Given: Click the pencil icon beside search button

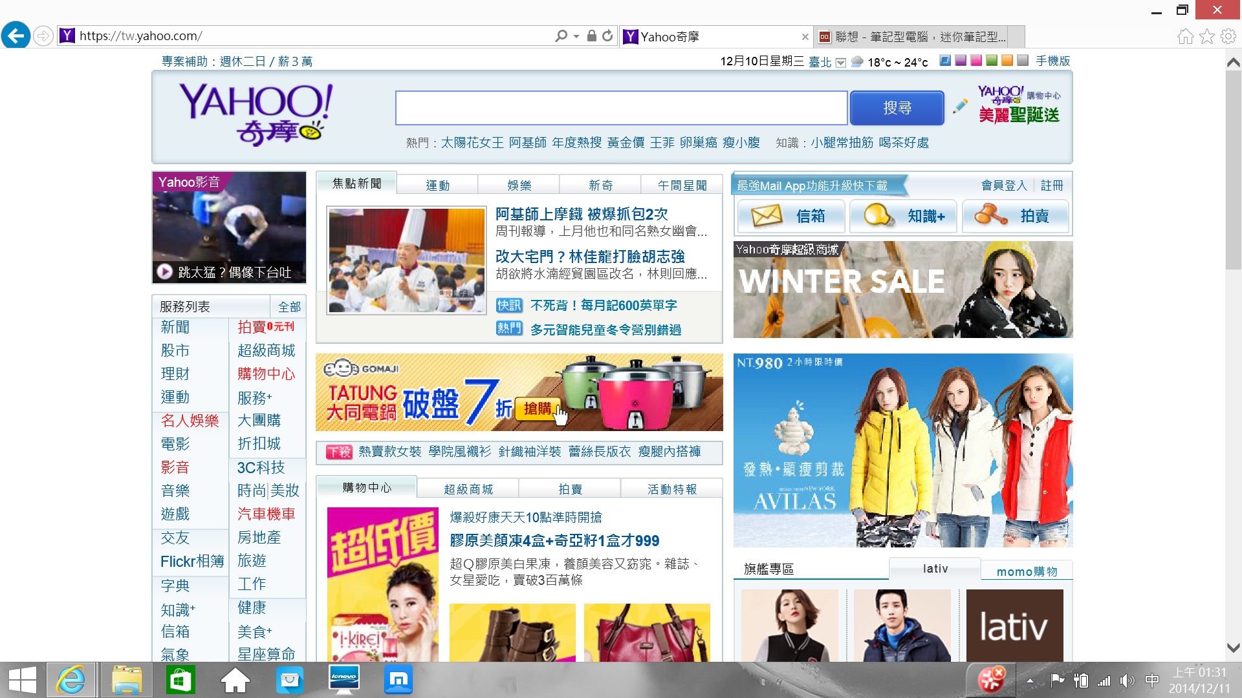Looking at the screenshot, I should [960, 106].
